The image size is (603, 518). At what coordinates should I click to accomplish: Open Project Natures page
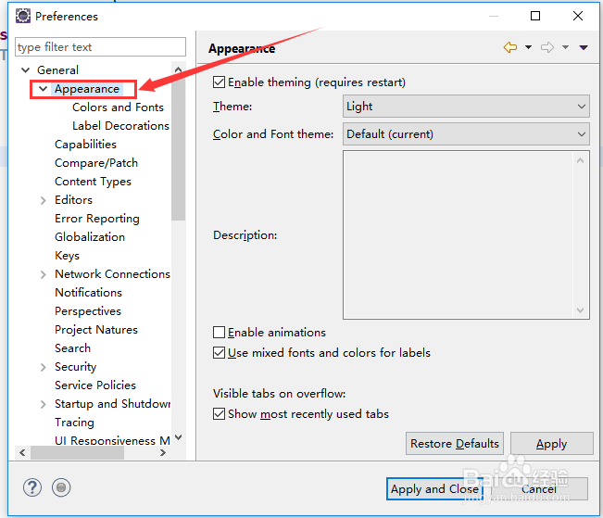pos(96,330)
